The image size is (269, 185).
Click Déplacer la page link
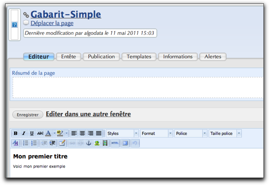click(52, 23)
